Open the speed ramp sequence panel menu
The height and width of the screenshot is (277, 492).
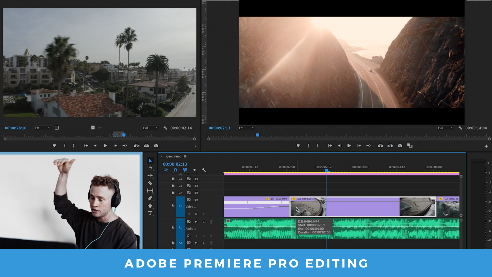tap(185, 156)
